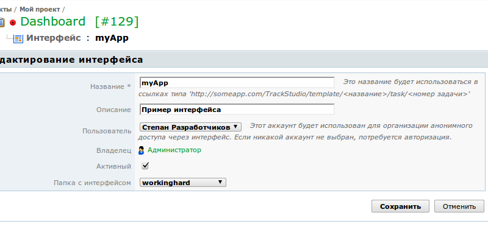
Task: Open the Dashboard [#129] task title
Action: click(x=79, y=22)
